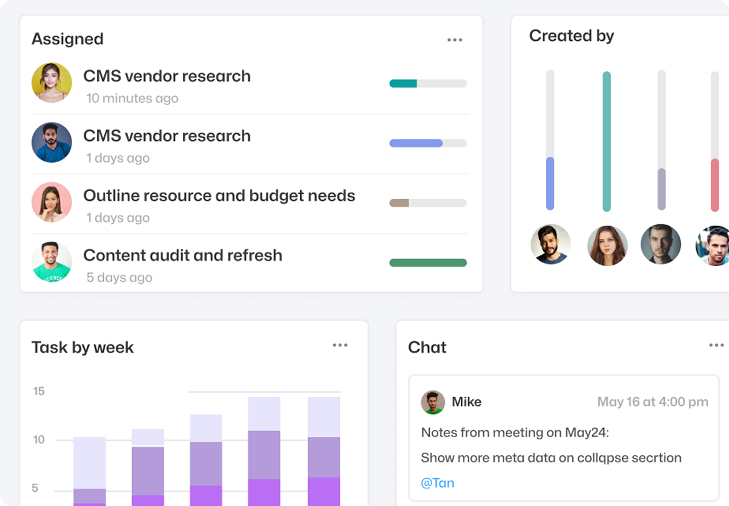
Task: Click avatar beside '10 minutes ago' task
Action: tap(52, 83)
